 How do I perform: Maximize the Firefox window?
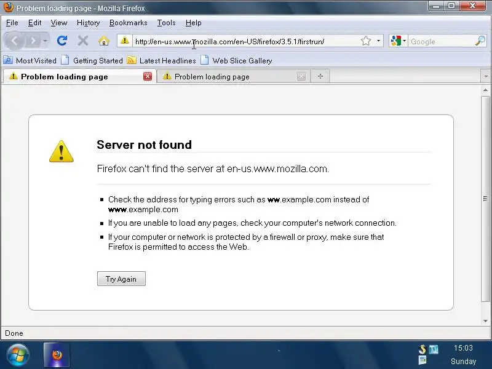451,6
